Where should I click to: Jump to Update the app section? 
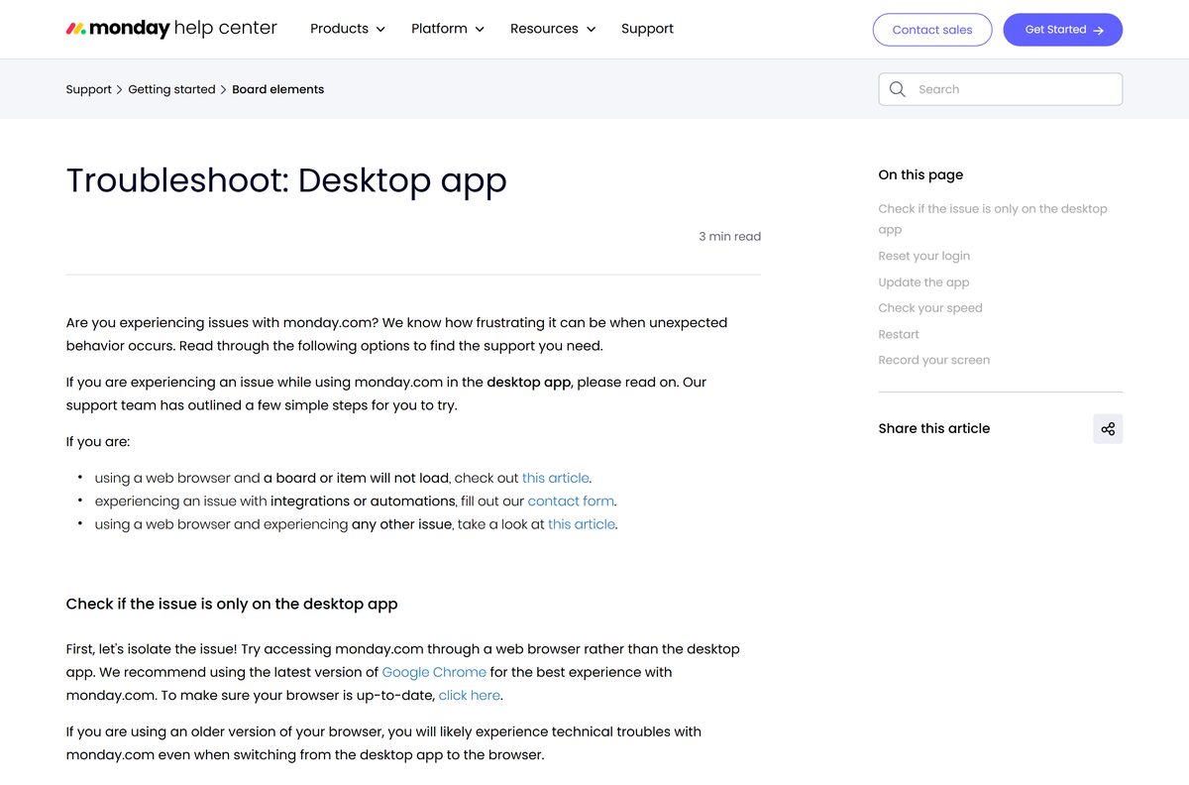click(x=923, y=282)
